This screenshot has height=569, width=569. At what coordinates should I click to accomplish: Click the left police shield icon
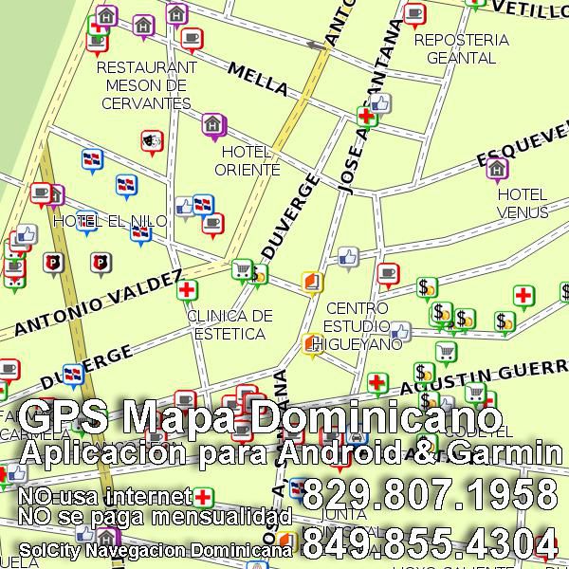coord(53,263)
